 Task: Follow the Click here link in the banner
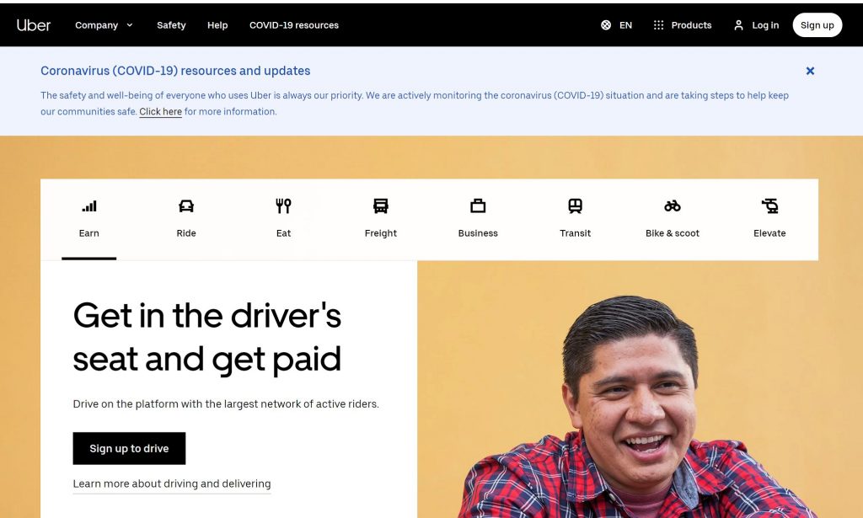tap(160, 112)
